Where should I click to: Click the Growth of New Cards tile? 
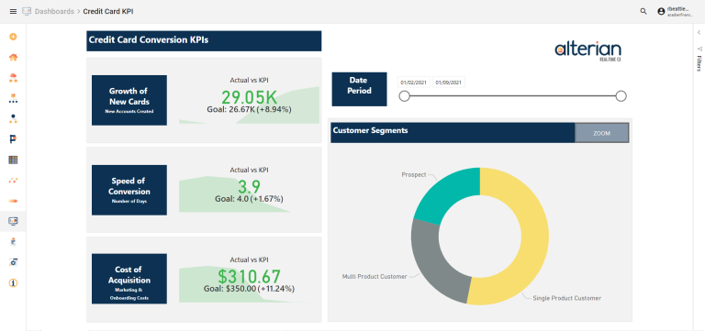tap(129, 100)
